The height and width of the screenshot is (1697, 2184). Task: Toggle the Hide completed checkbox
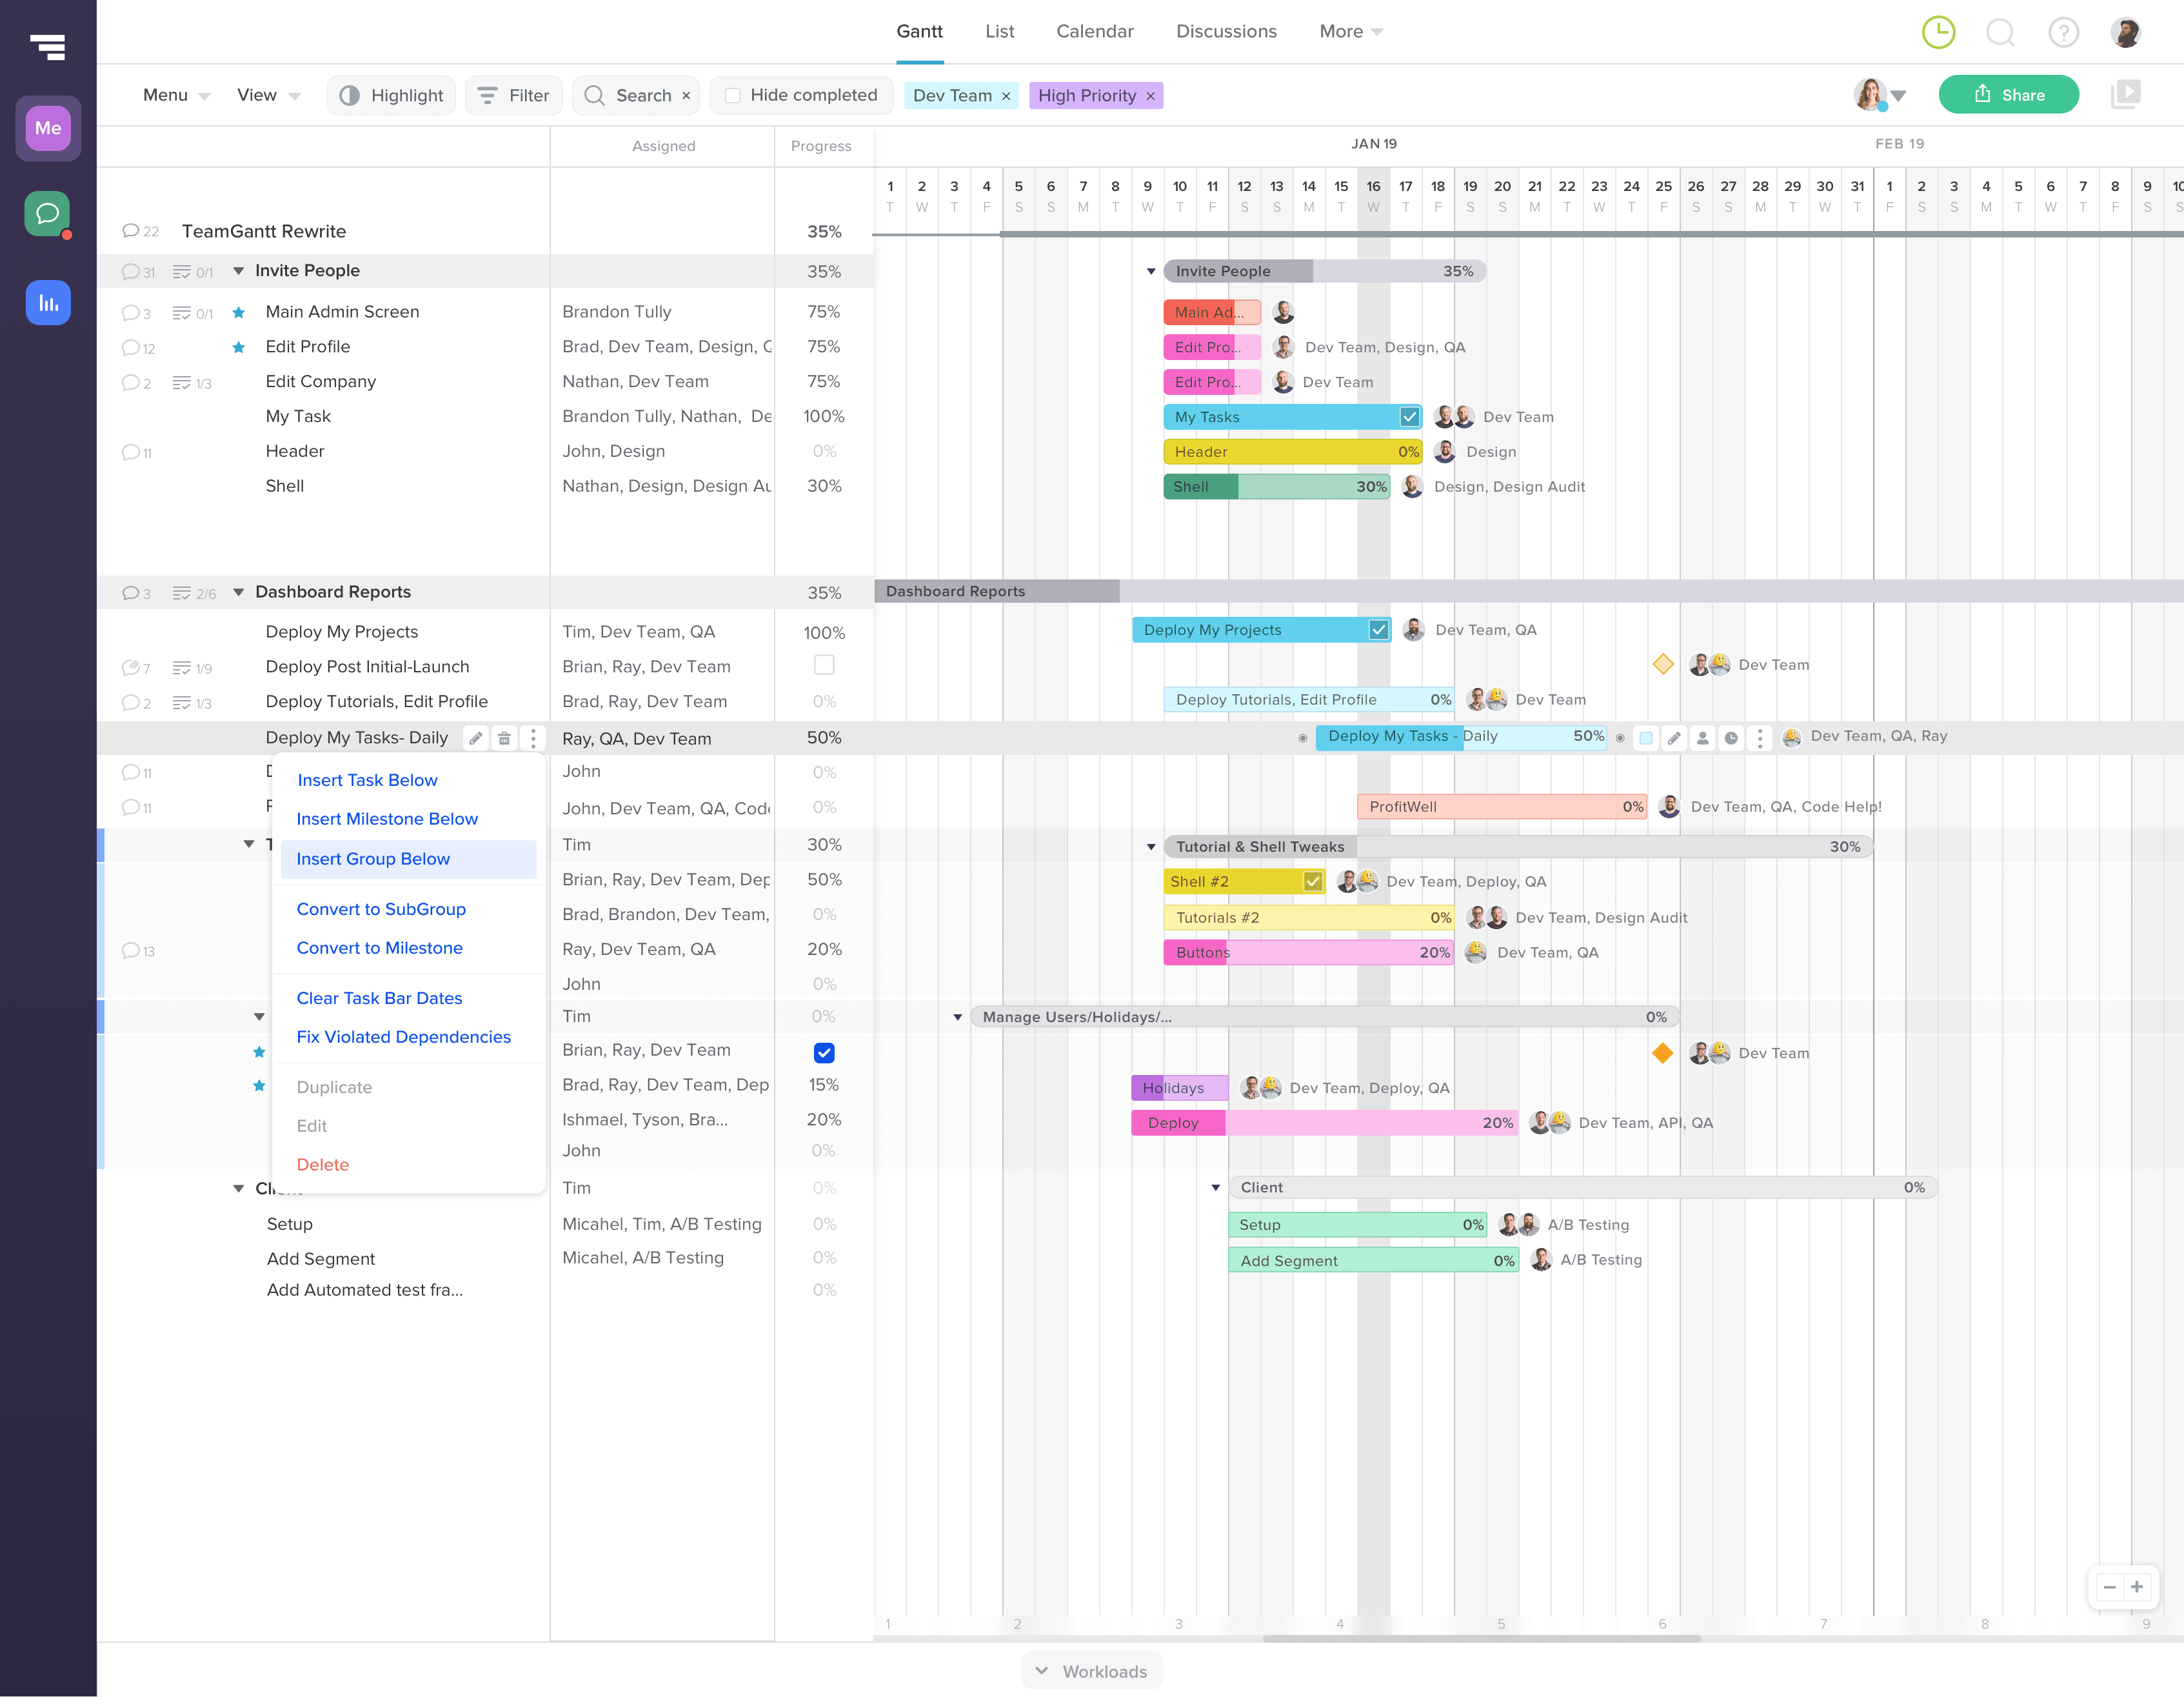(x=732, y=95)
